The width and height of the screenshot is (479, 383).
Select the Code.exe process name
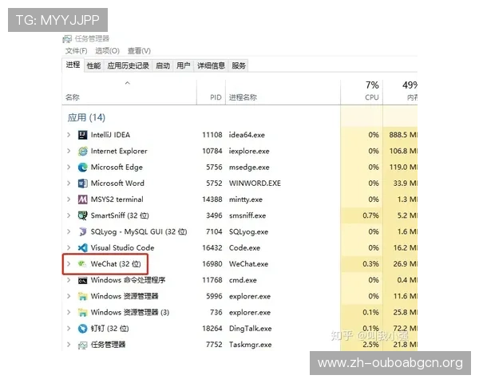pyautogui.click(x=245, y=247)
